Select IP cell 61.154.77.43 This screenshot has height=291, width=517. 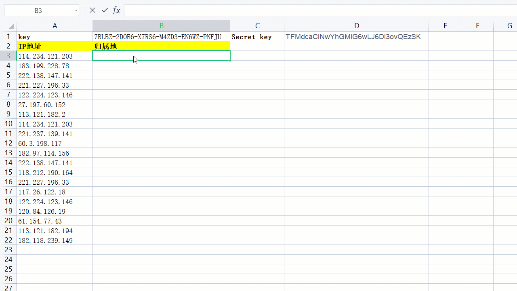[55, 221]
